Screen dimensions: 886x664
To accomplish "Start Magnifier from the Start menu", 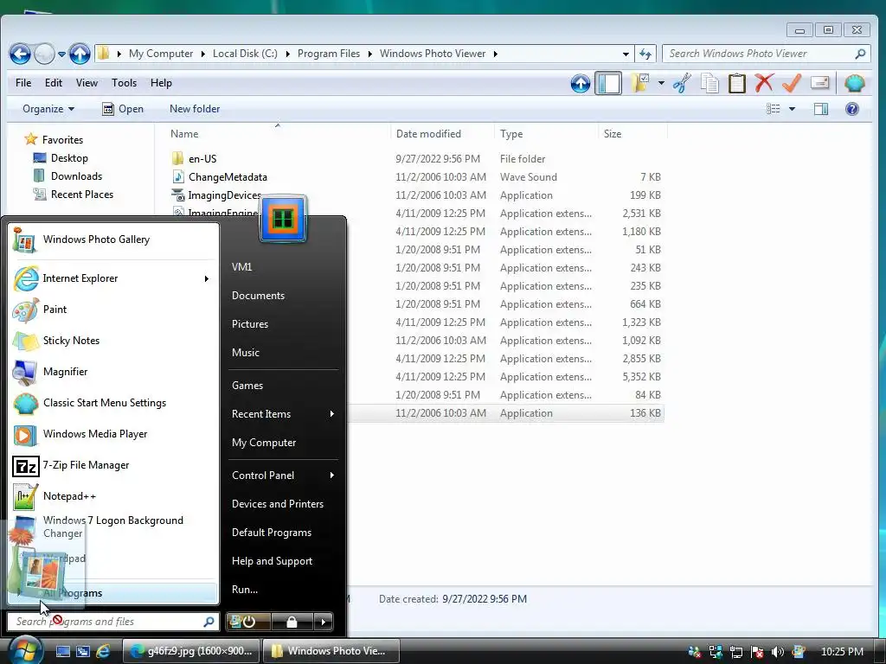I will tap(112, 372).
